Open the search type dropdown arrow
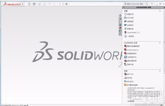Viewport: 165px width, 106px height. coord(149,4)
